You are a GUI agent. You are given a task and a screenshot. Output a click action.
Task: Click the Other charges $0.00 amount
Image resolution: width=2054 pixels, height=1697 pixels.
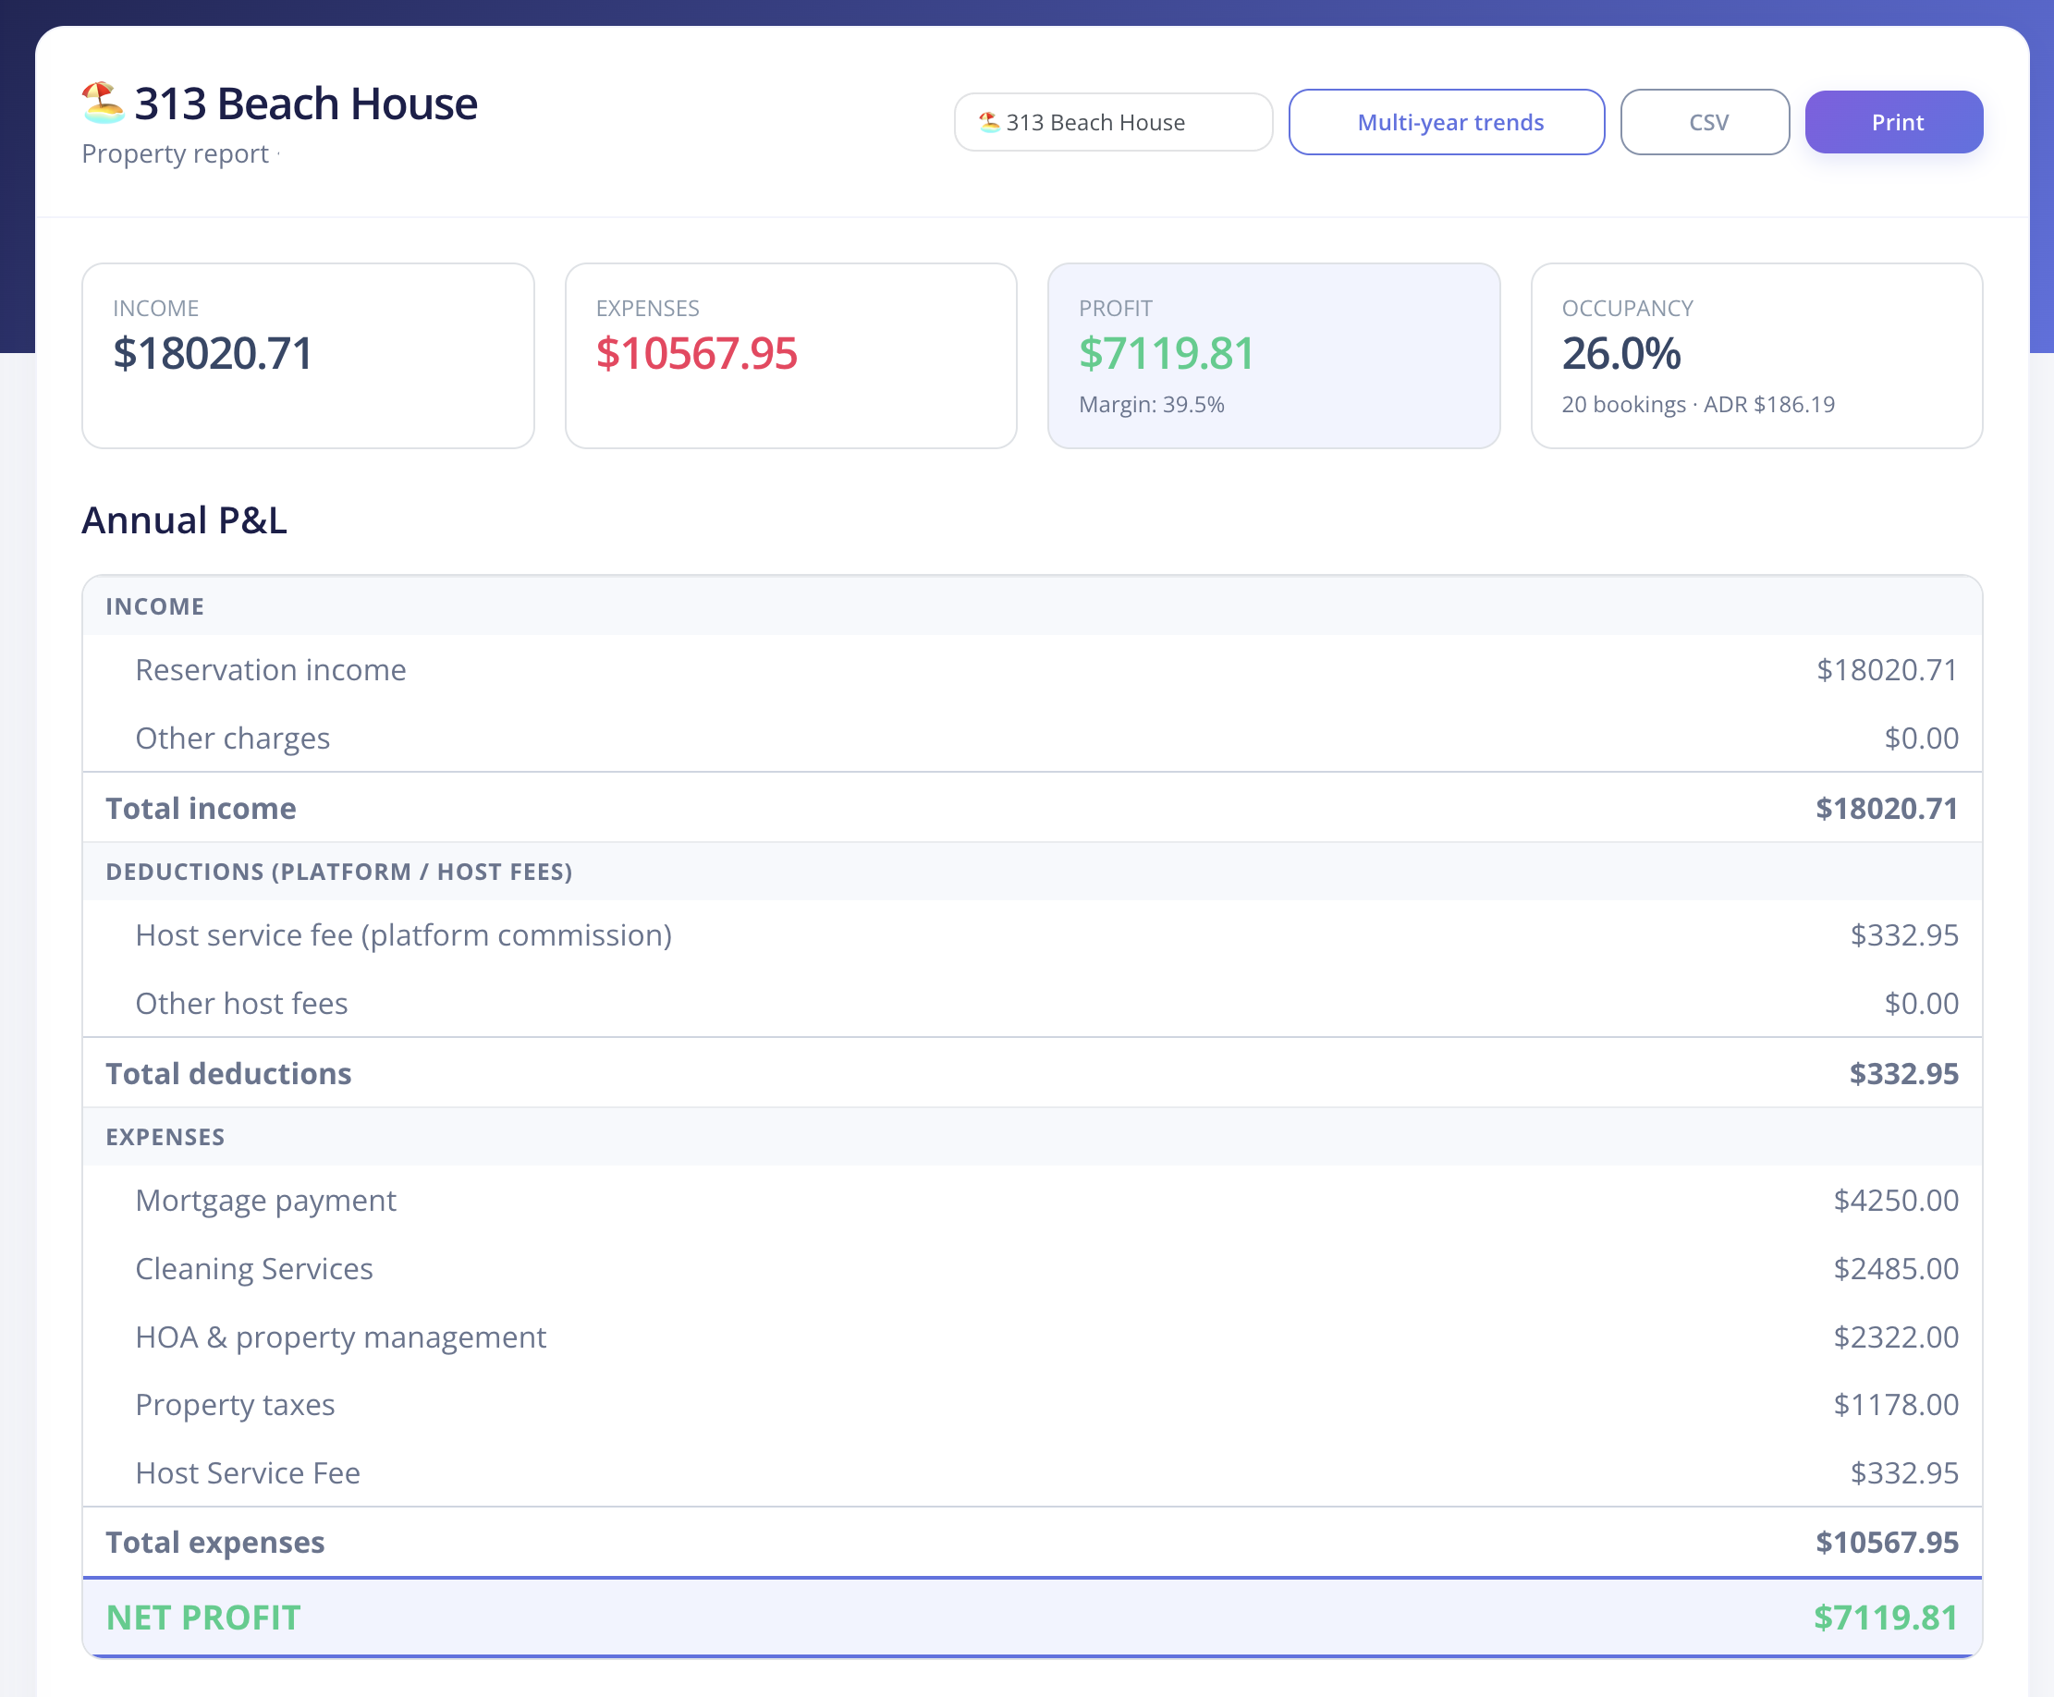(1921, 739)
